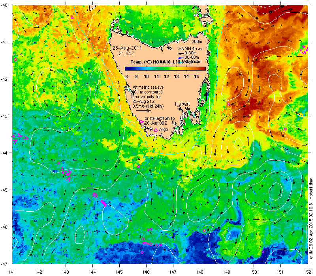Click the 'Hobart' city label
The image size is (316, 276).
(182, 104)
